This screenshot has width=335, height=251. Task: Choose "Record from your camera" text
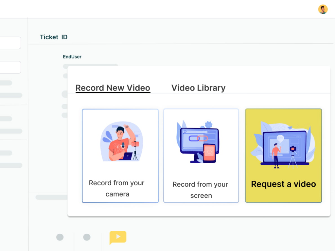(117, 188)
